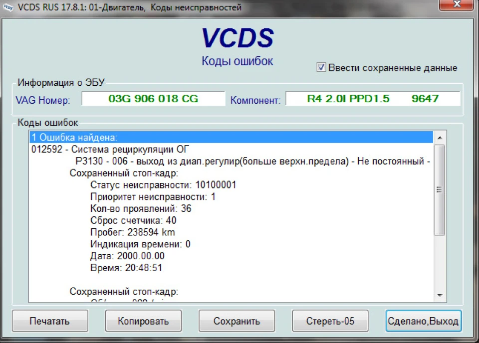Click the VAG Номер field 03G 906 018 CG
The width and height of the screenshot is (479, 343).
pyautogui.click(x=153, y=99)
